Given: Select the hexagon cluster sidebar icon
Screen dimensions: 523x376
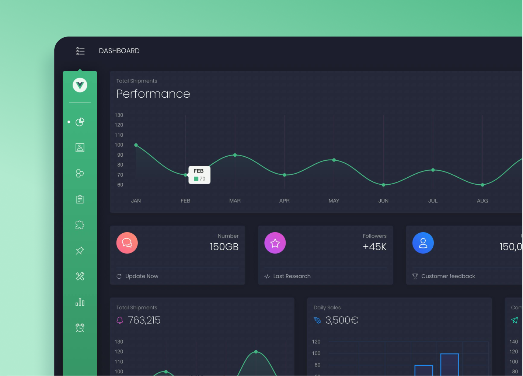Looking at the screenshot, I should [80, 173].
